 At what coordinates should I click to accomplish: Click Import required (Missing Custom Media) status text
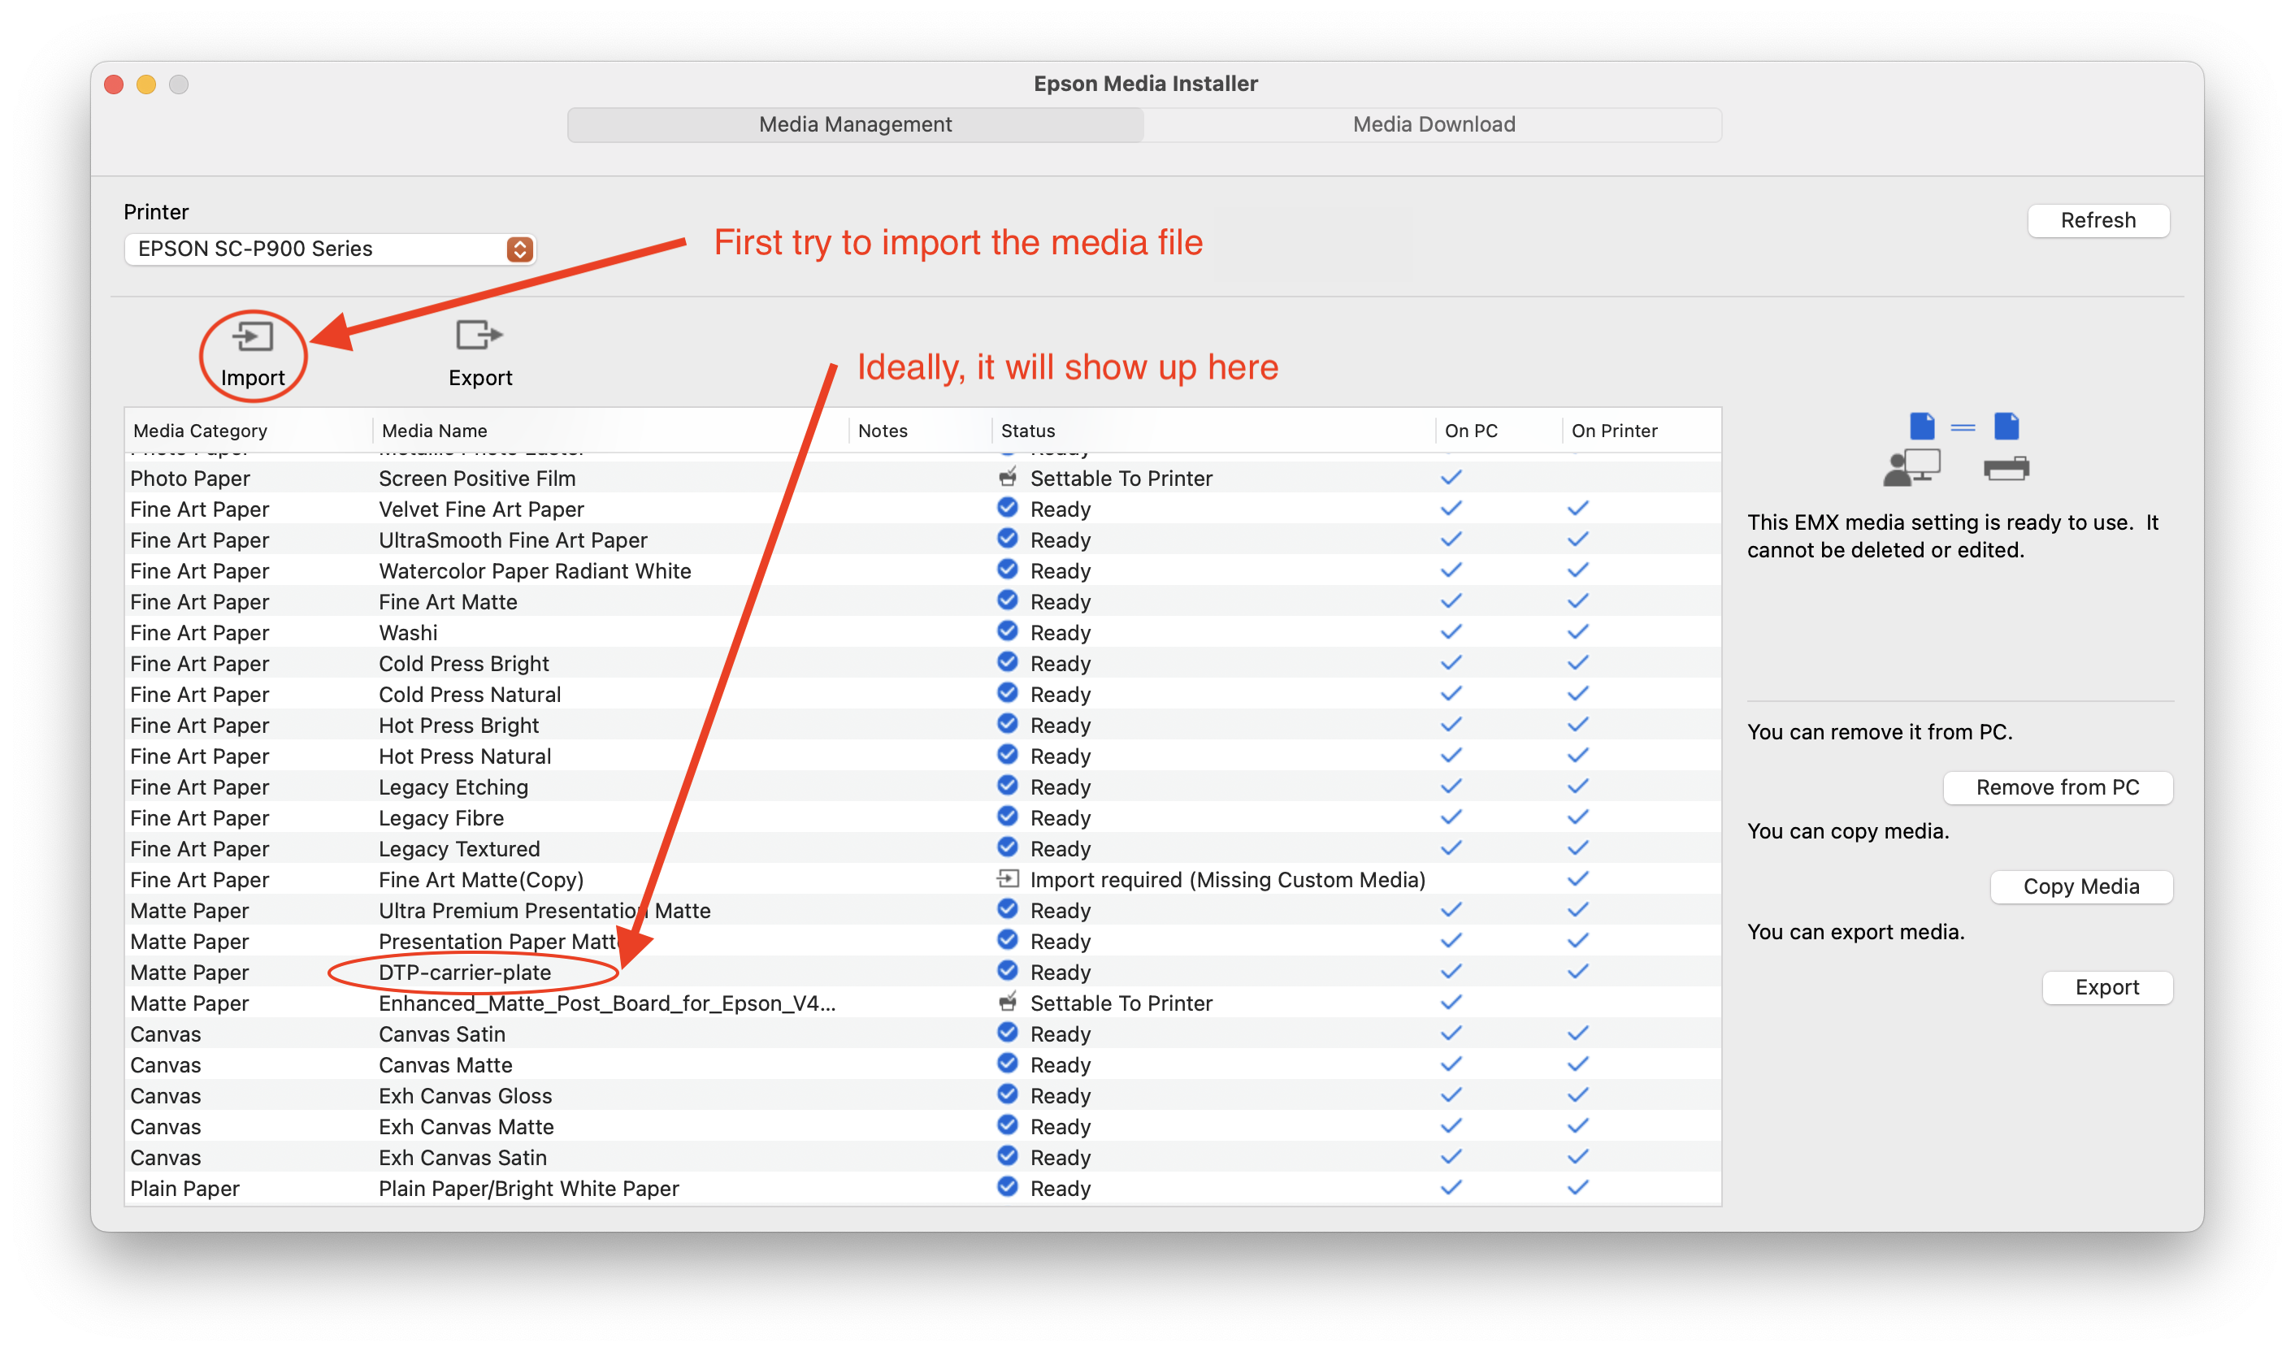click(x=1226, y=880)
